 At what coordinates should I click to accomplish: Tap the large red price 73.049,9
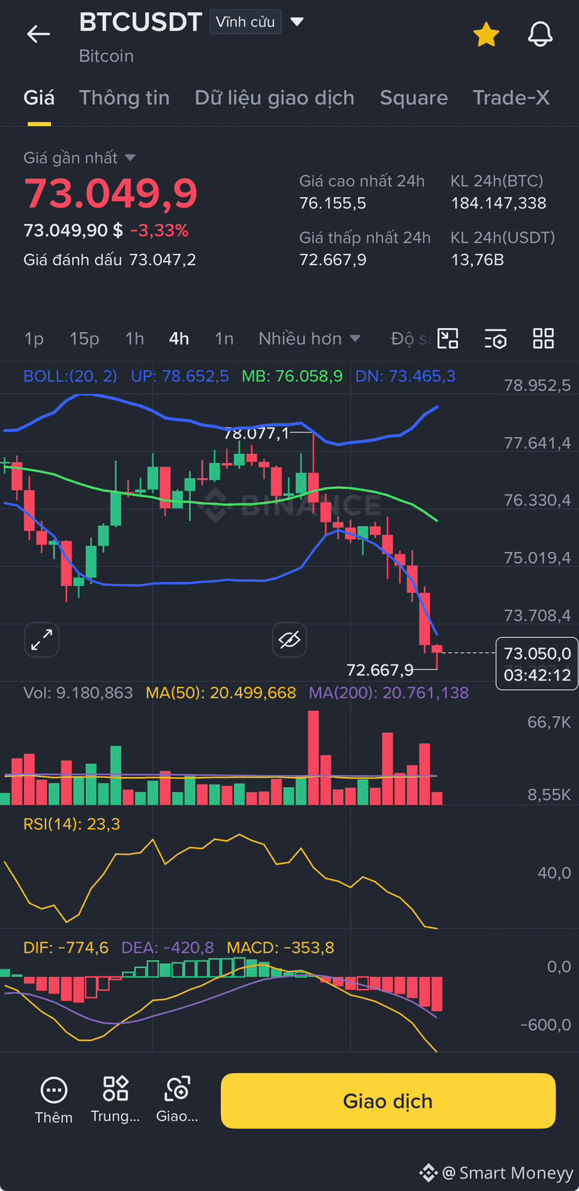[110, 194]
